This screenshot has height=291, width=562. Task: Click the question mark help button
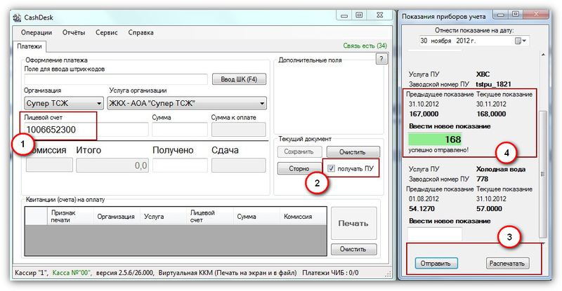381,60
